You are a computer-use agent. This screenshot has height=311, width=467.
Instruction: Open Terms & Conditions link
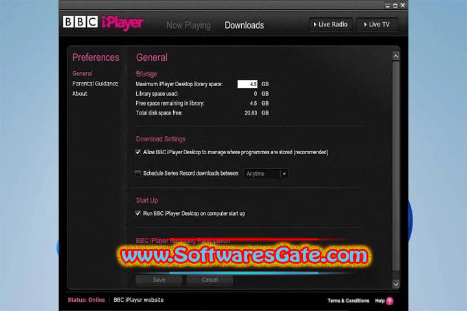(x=348, y=301)
